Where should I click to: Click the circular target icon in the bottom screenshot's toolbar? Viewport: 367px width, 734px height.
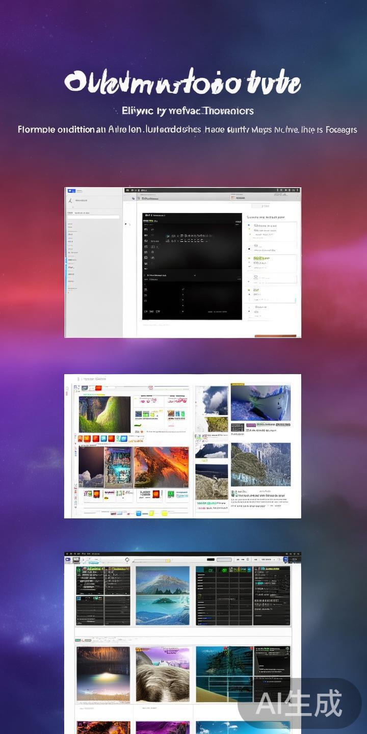[x=127, y=560]
